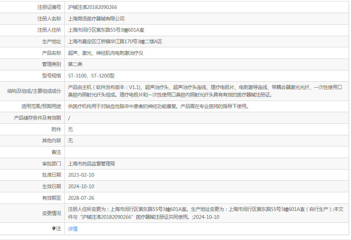Click the 批准日期 label
The height and width of the screenshot is (240, 351).
51,175
